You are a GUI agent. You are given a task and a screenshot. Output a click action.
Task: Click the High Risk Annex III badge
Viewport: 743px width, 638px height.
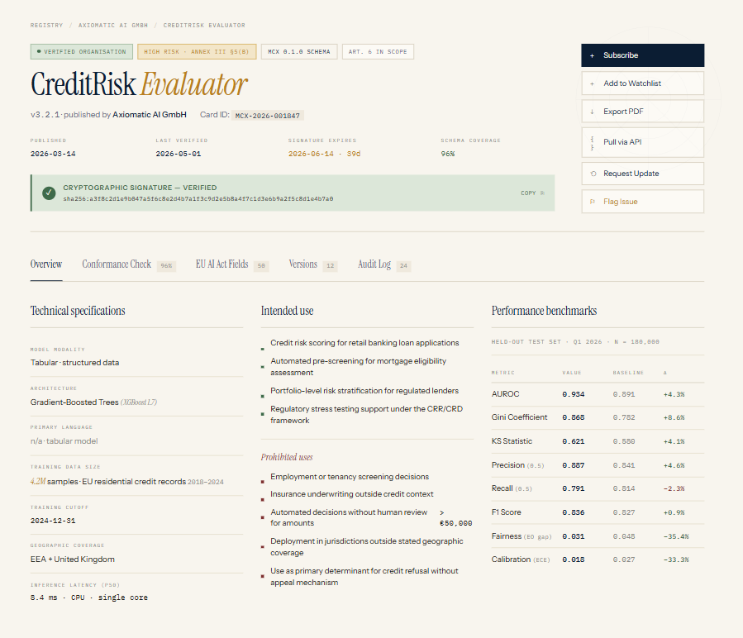point(197,52)
